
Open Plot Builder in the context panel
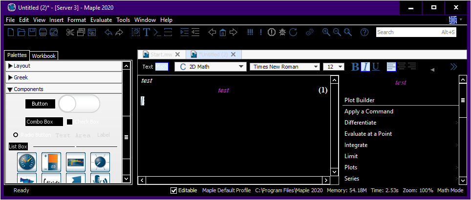[401, 100]
